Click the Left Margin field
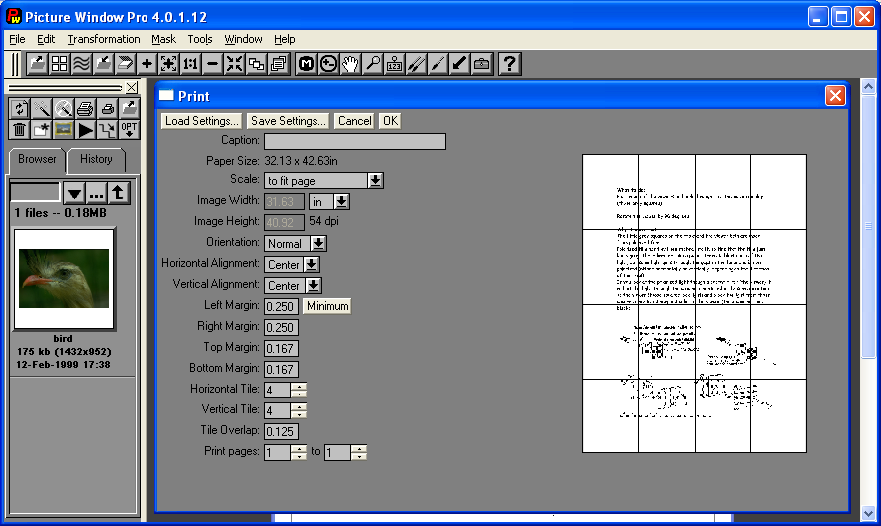 coord(281,307)
